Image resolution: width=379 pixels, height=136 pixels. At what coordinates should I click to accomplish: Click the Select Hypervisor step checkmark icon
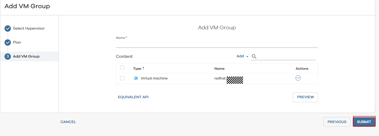point(8,29)
